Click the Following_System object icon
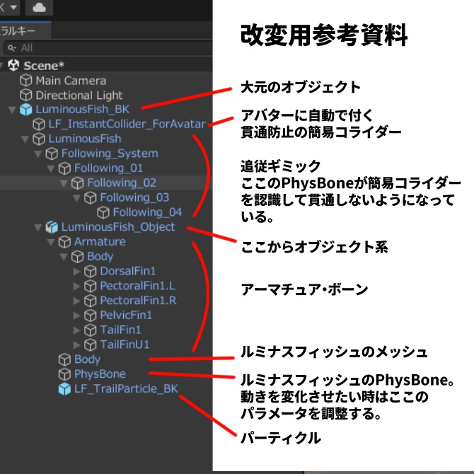The width and height of the screenshot is (474, 474). point(52,154)
